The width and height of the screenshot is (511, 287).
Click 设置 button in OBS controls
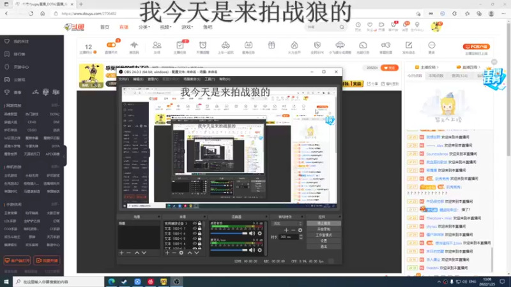click(324, 241)
